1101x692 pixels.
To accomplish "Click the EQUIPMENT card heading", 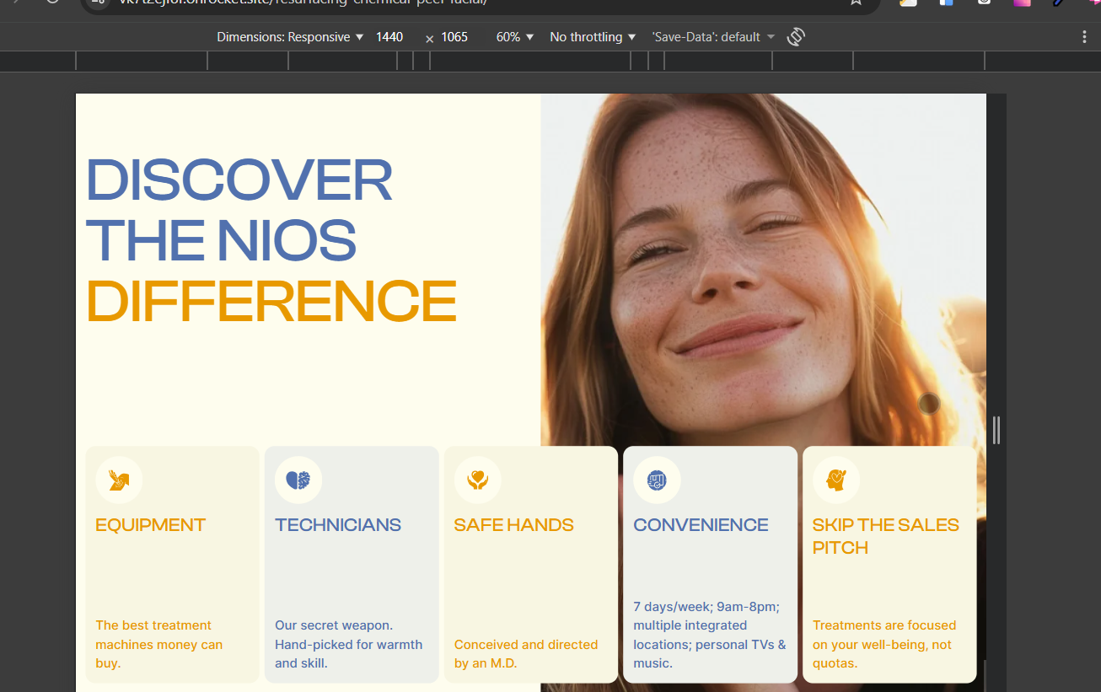I will click(151, 525).
